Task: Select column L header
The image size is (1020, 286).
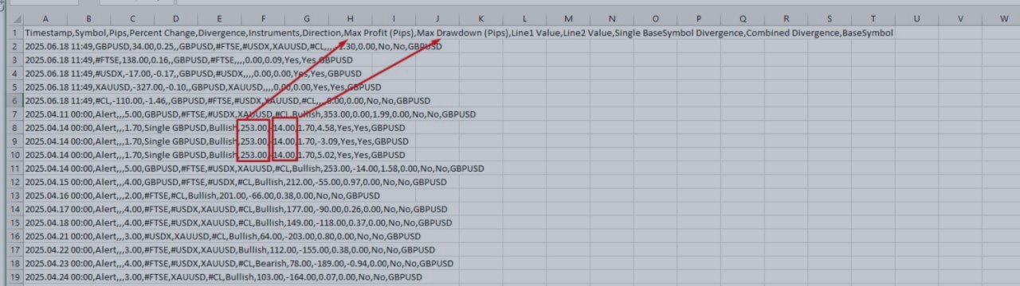Action: click(525, 18)
